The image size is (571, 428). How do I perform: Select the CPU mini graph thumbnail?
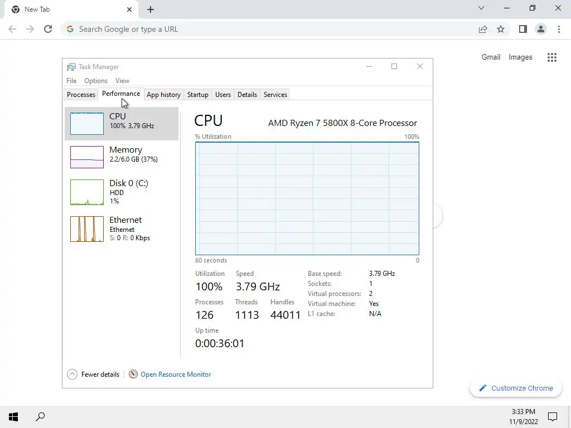[x=87, y=124]
